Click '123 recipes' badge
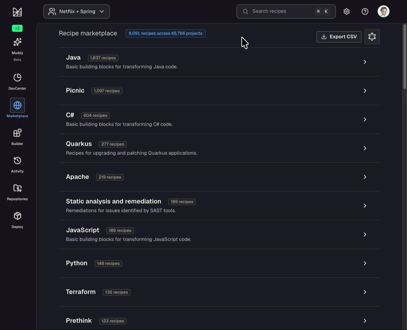 coord(113,321)
